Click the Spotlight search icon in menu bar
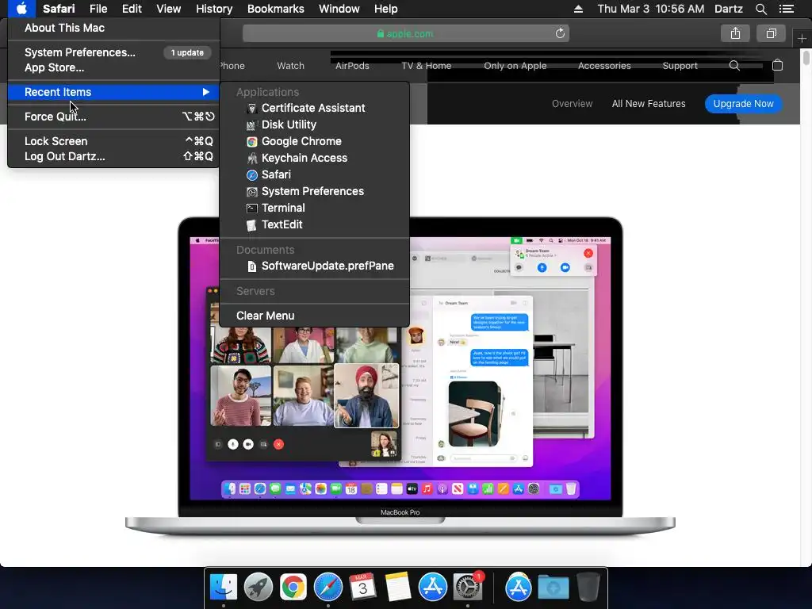The image size is (812, 609). (760, 9)
